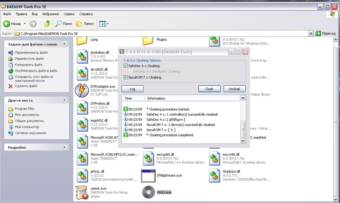Select the imgshl32.dll file icon
340x203 pixels.
tap(82, 125)
